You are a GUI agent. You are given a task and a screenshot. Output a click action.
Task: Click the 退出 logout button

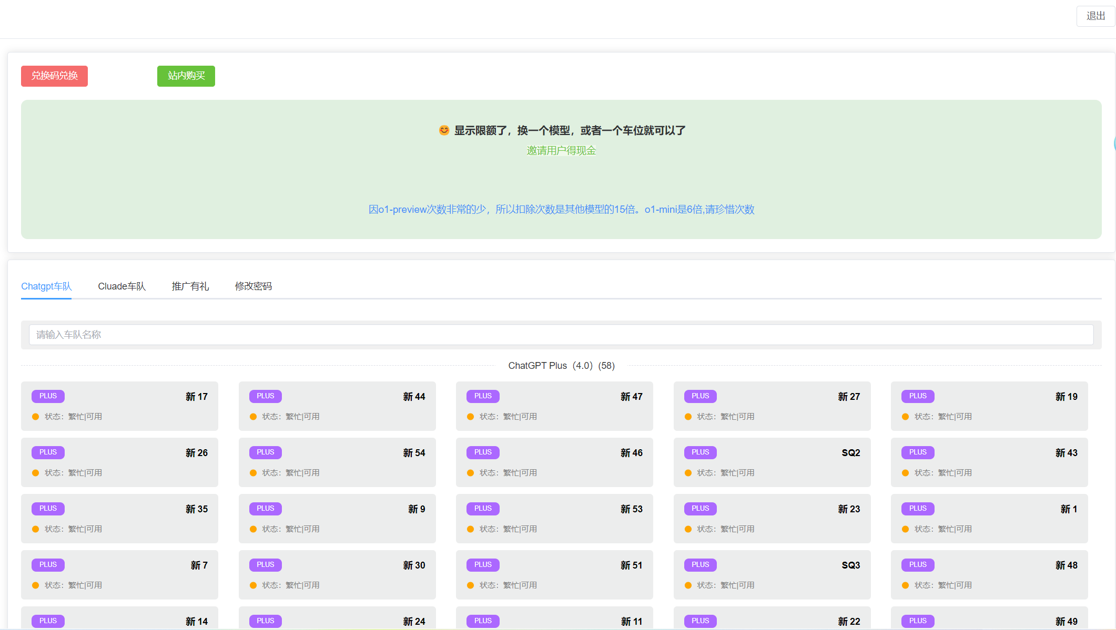click(x=1095, y=16)
